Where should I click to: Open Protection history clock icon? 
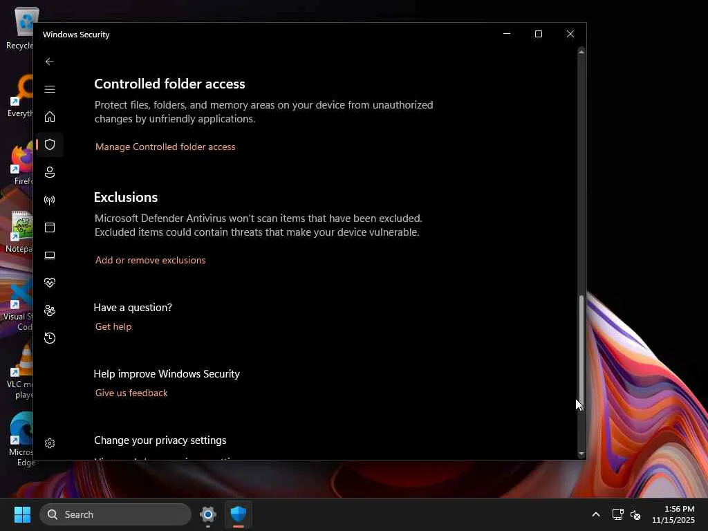tap(50, 337)
